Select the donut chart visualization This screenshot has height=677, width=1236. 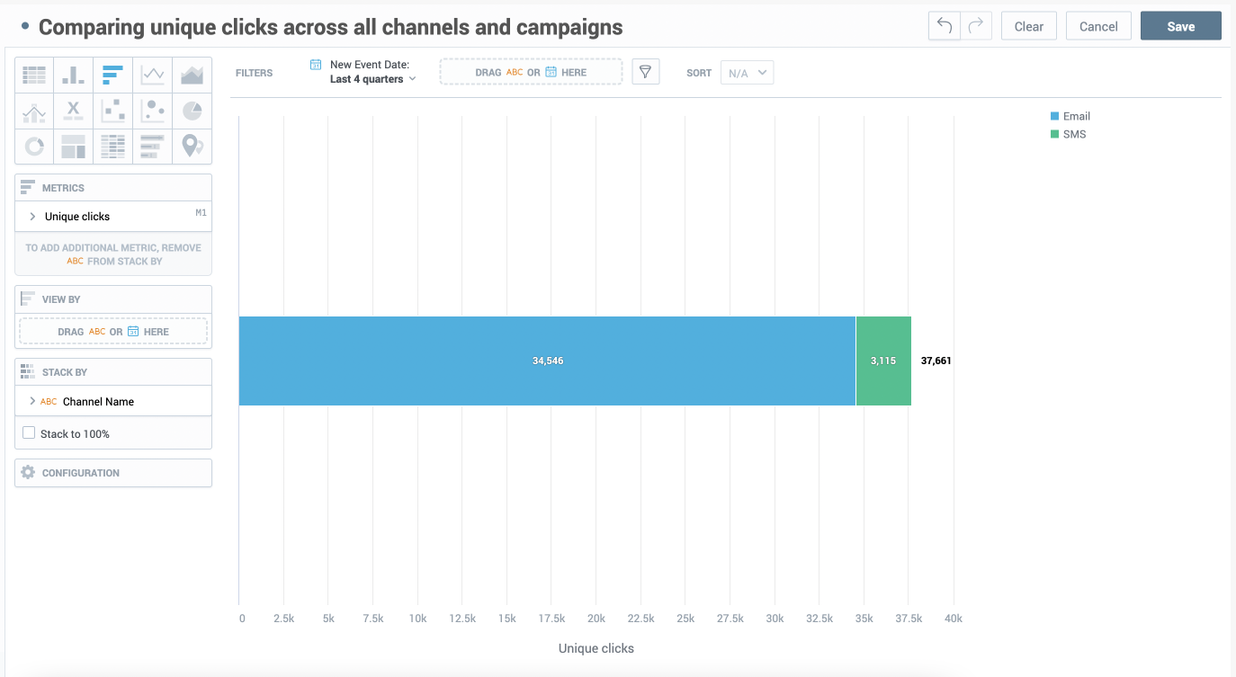click(x=34, y=147)
